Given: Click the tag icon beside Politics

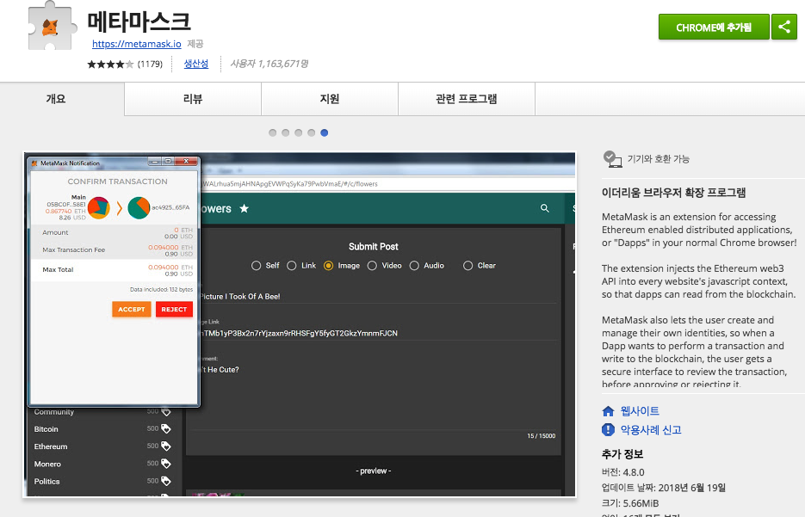Looking at the screenshot, I should 166,481.
